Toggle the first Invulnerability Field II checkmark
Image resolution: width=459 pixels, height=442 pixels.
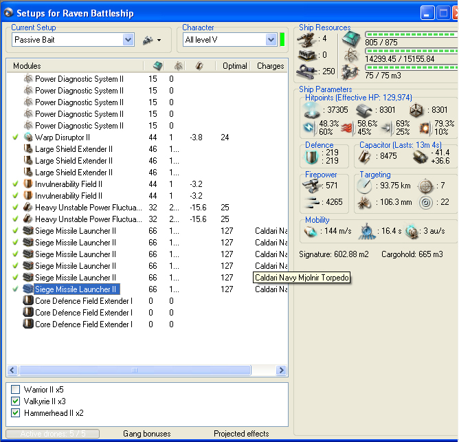pos(16,184)
